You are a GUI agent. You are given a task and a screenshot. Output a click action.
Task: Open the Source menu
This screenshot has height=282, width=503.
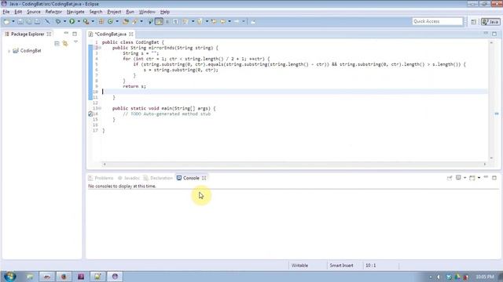click(x=34, y=12)
